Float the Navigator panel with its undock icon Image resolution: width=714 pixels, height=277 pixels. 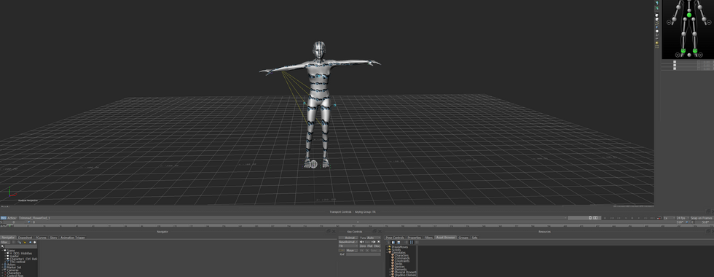click(x=329, y=232)
